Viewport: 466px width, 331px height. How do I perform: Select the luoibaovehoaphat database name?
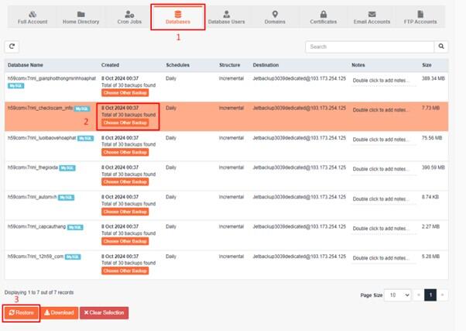click(42, 138)
